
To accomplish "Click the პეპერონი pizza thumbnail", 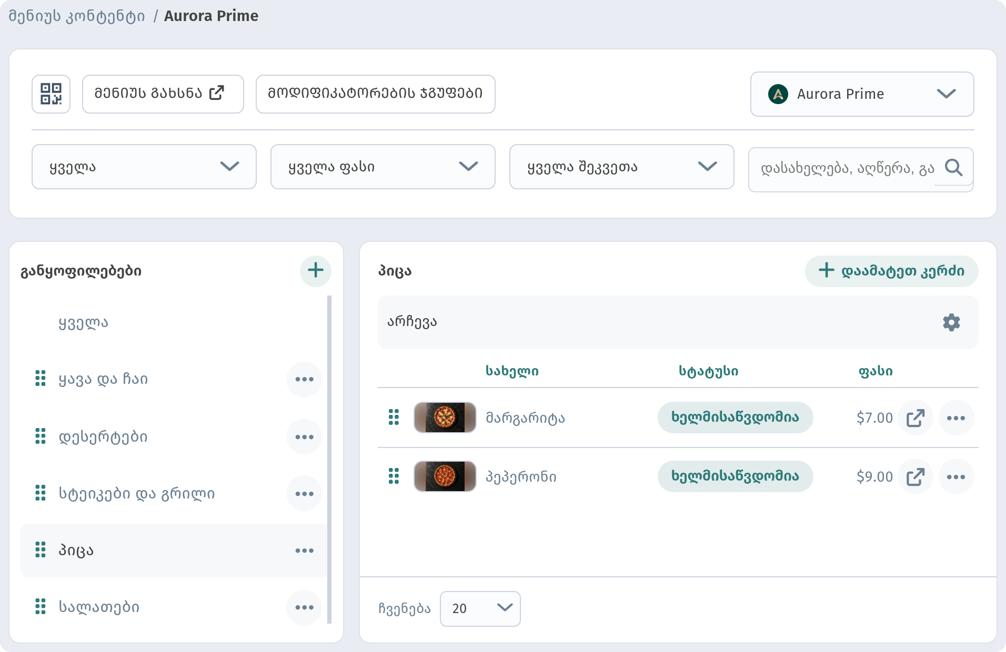I will pyautogui.click(x=445, y=476).
